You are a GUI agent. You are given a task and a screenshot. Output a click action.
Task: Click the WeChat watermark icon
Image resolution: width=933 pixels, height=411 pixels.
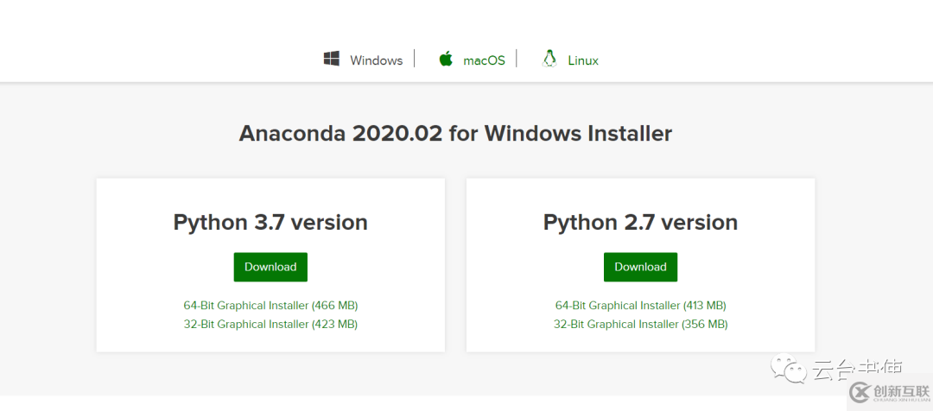[x=792, y=370]
